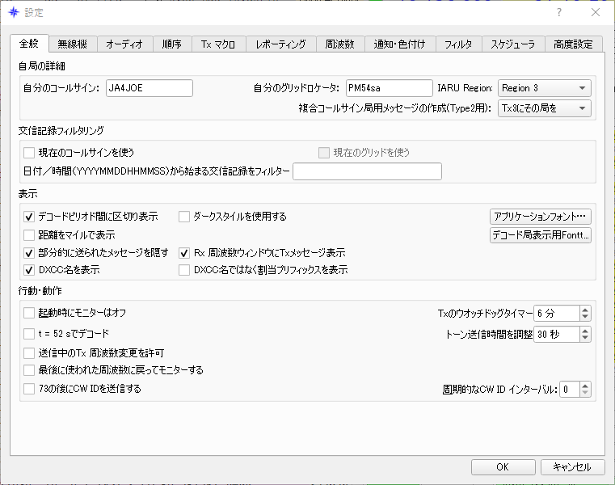This screenshot has width=615, height=485.
Task: Open the オーディオ tab
Action: pos(124,44)
